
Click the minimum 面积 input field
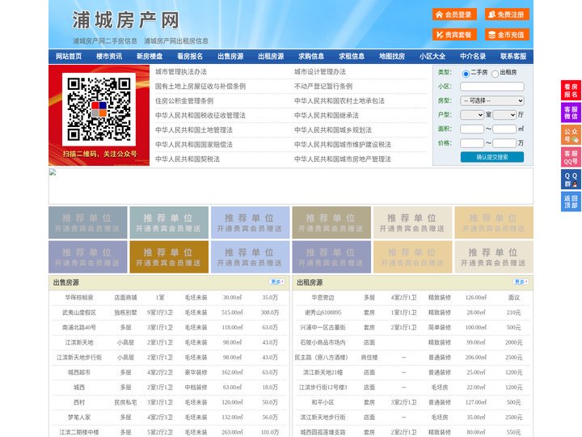[472, 129]
